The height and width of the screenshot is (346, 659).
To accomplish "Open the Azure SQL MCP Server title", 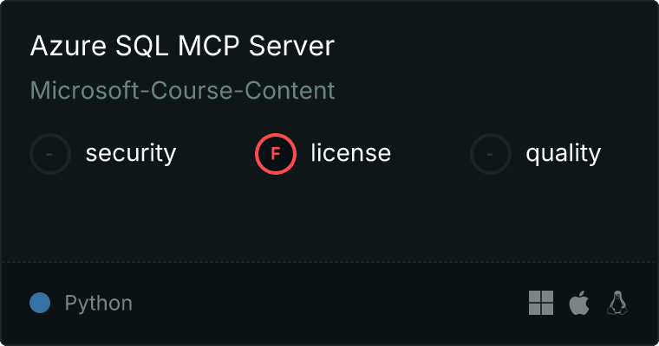I will tap(182, 45).
